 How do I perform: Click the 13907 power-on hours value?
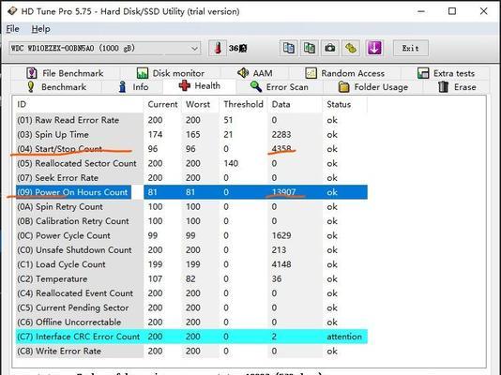pos(283,192)
